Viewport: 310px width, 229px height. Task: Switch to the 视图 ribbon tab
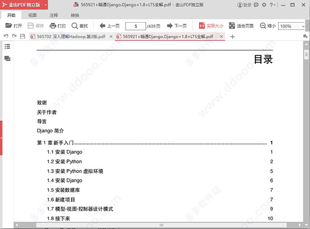[33, 15]
